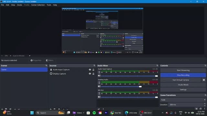Open Mic/Aux options dots

[99, 93]
